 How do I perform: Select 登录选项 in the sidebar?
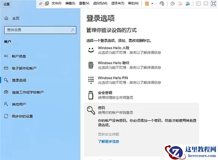point(19,80)
